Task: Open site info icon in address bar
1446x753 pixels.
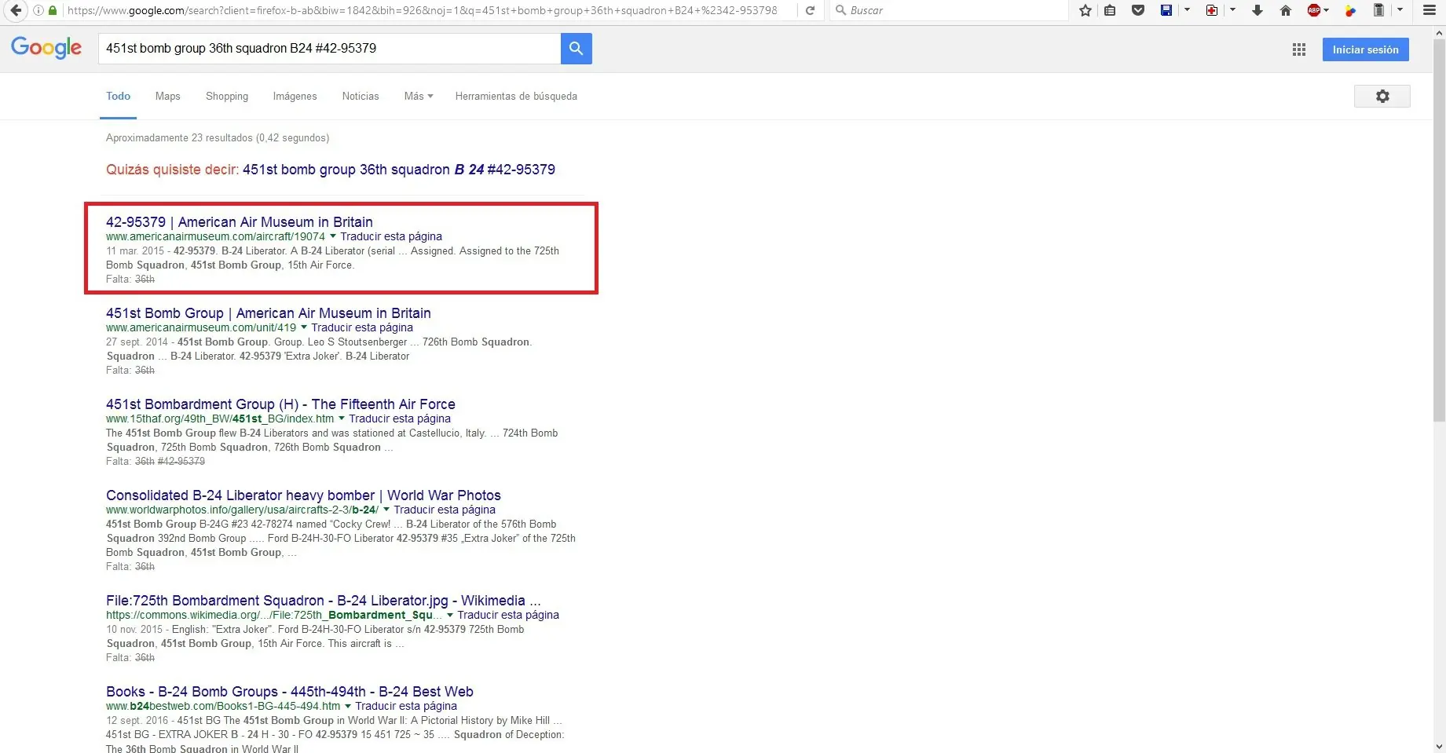Action: (x=38, y=10)
